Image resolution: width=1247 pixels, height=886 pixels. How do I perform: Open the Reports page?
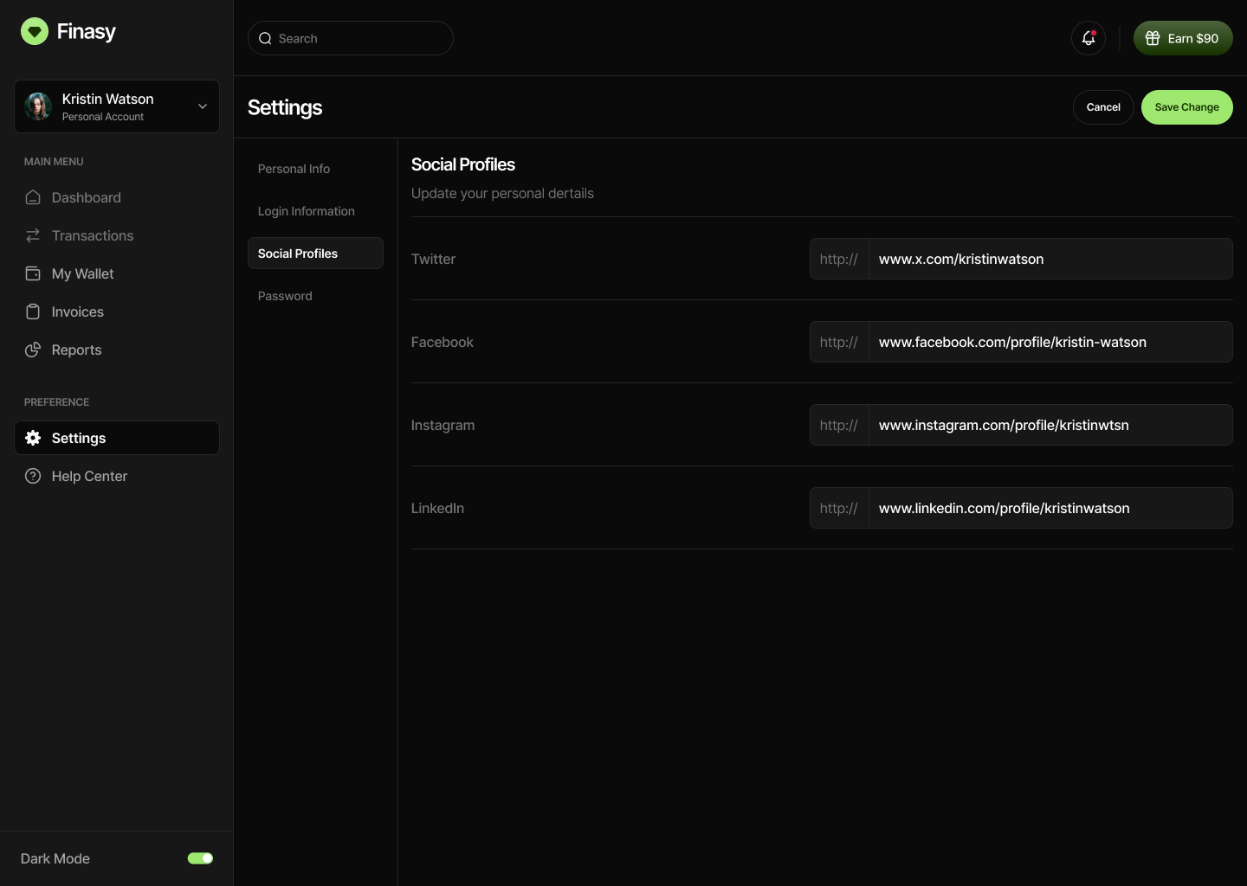[x=117, y=350]
